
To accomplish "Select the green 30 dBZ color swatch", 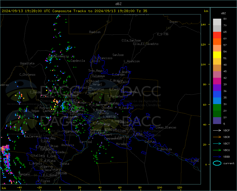I will [217, 107].
